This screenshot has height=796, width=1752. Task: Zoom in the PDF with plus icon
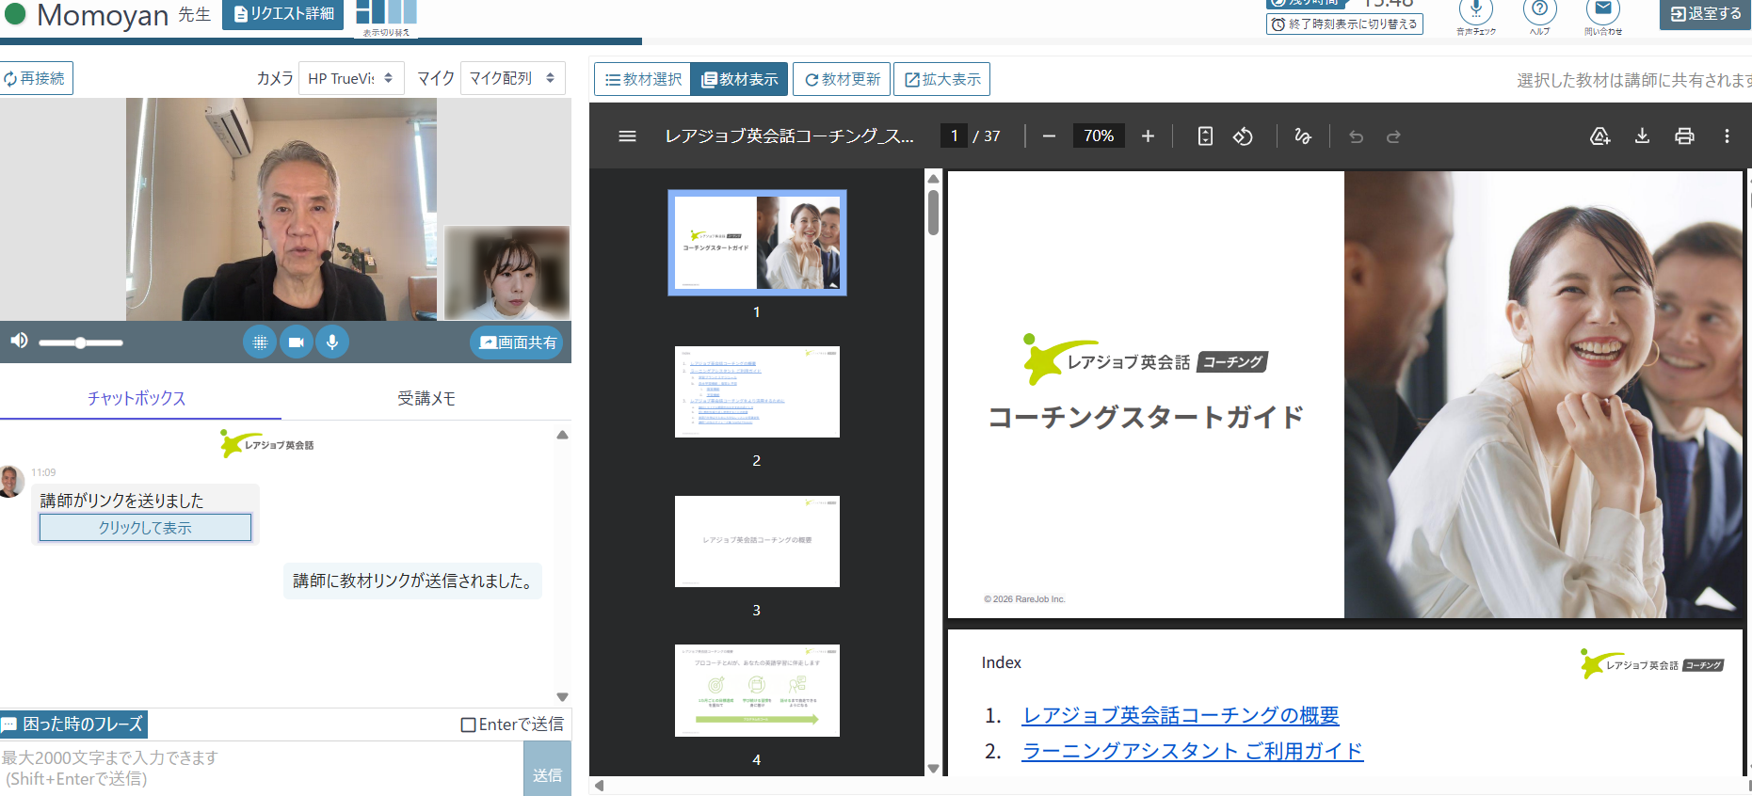pos(1148,136)
